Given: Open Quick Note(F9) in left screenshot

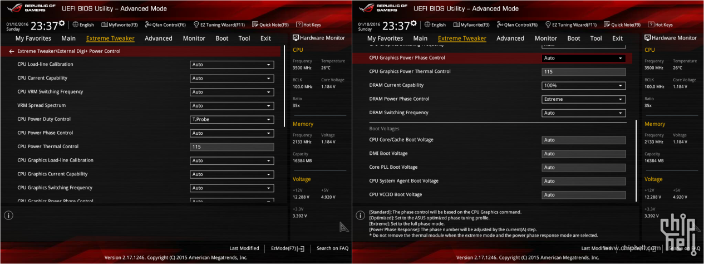Looking at the screenshot, I should [x=270, y=25].
